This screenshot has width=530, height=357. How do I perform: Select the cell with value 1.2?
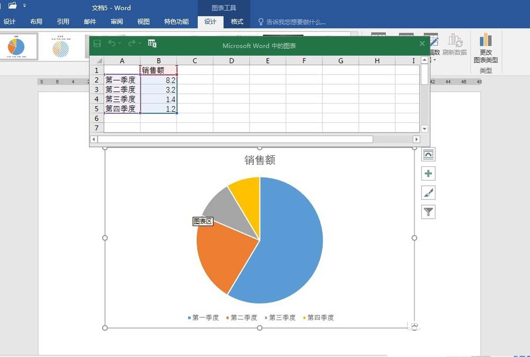coord(158,109)
